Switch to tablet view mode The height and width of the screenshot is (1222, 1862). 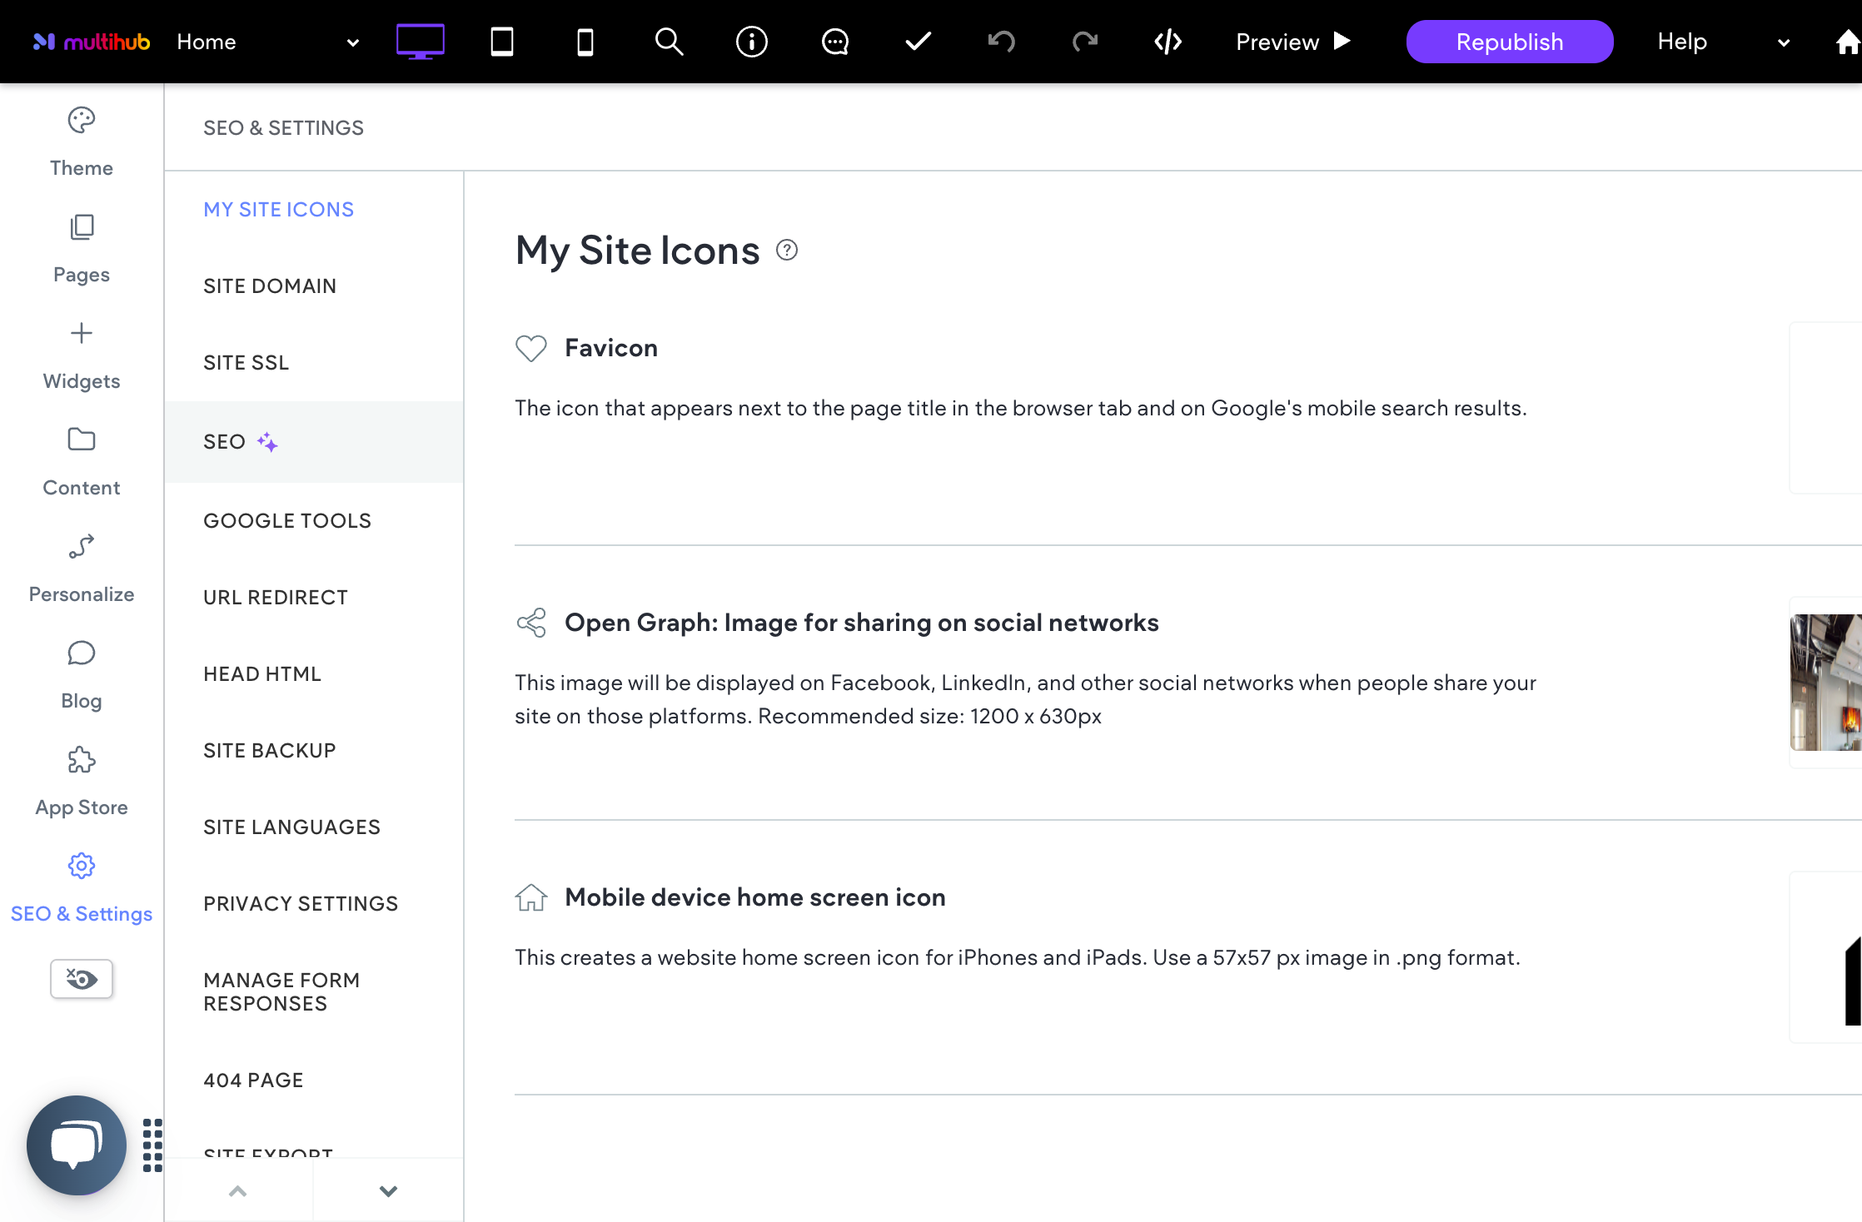pyautogui.click(x=502, y=42)
